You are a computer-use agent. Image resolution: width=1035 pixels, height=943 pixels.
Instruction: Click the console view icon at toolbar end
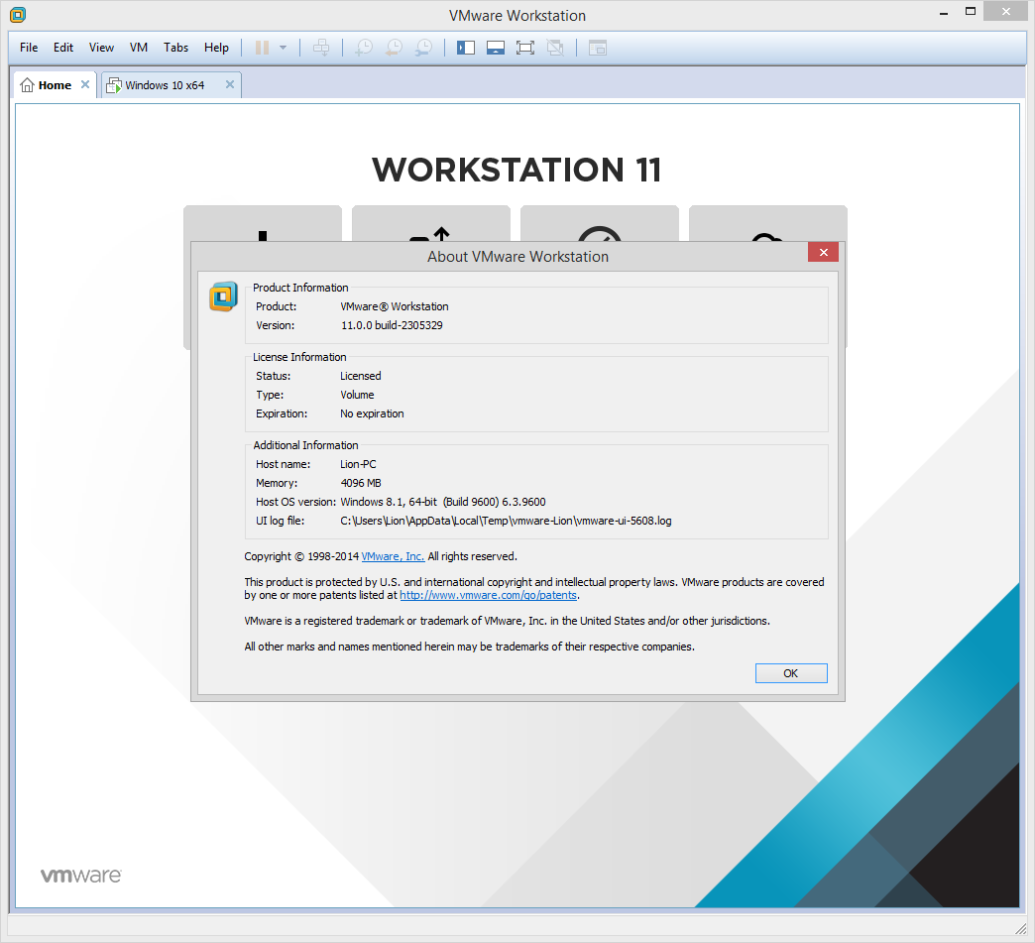tap(598, 48)
